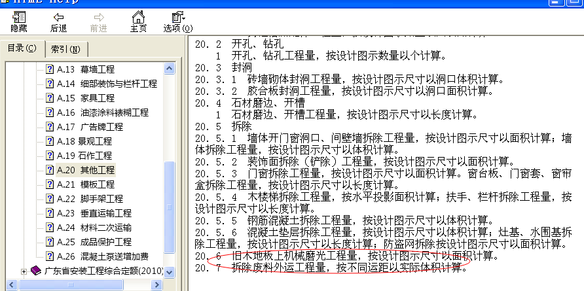Click the 广东省安装工程综合定额 book icon
The width and height of the screenshot is (584, 291).
[x=36, y=271]
